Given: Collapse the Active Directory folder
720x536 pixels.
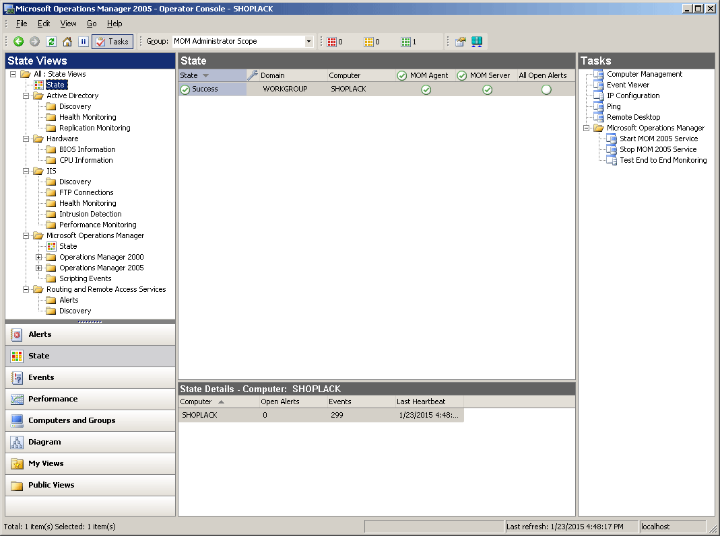Looking at the screenshot, I should tap(26, 95).
